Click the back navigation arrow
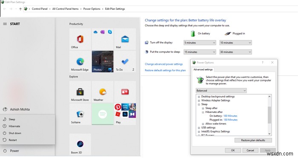Viewport: 298px width, 158px height. 5,9
